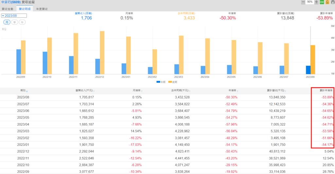Click cumulative growth value 5.04%
Screen dimensions: 335x174
point(329,151)
